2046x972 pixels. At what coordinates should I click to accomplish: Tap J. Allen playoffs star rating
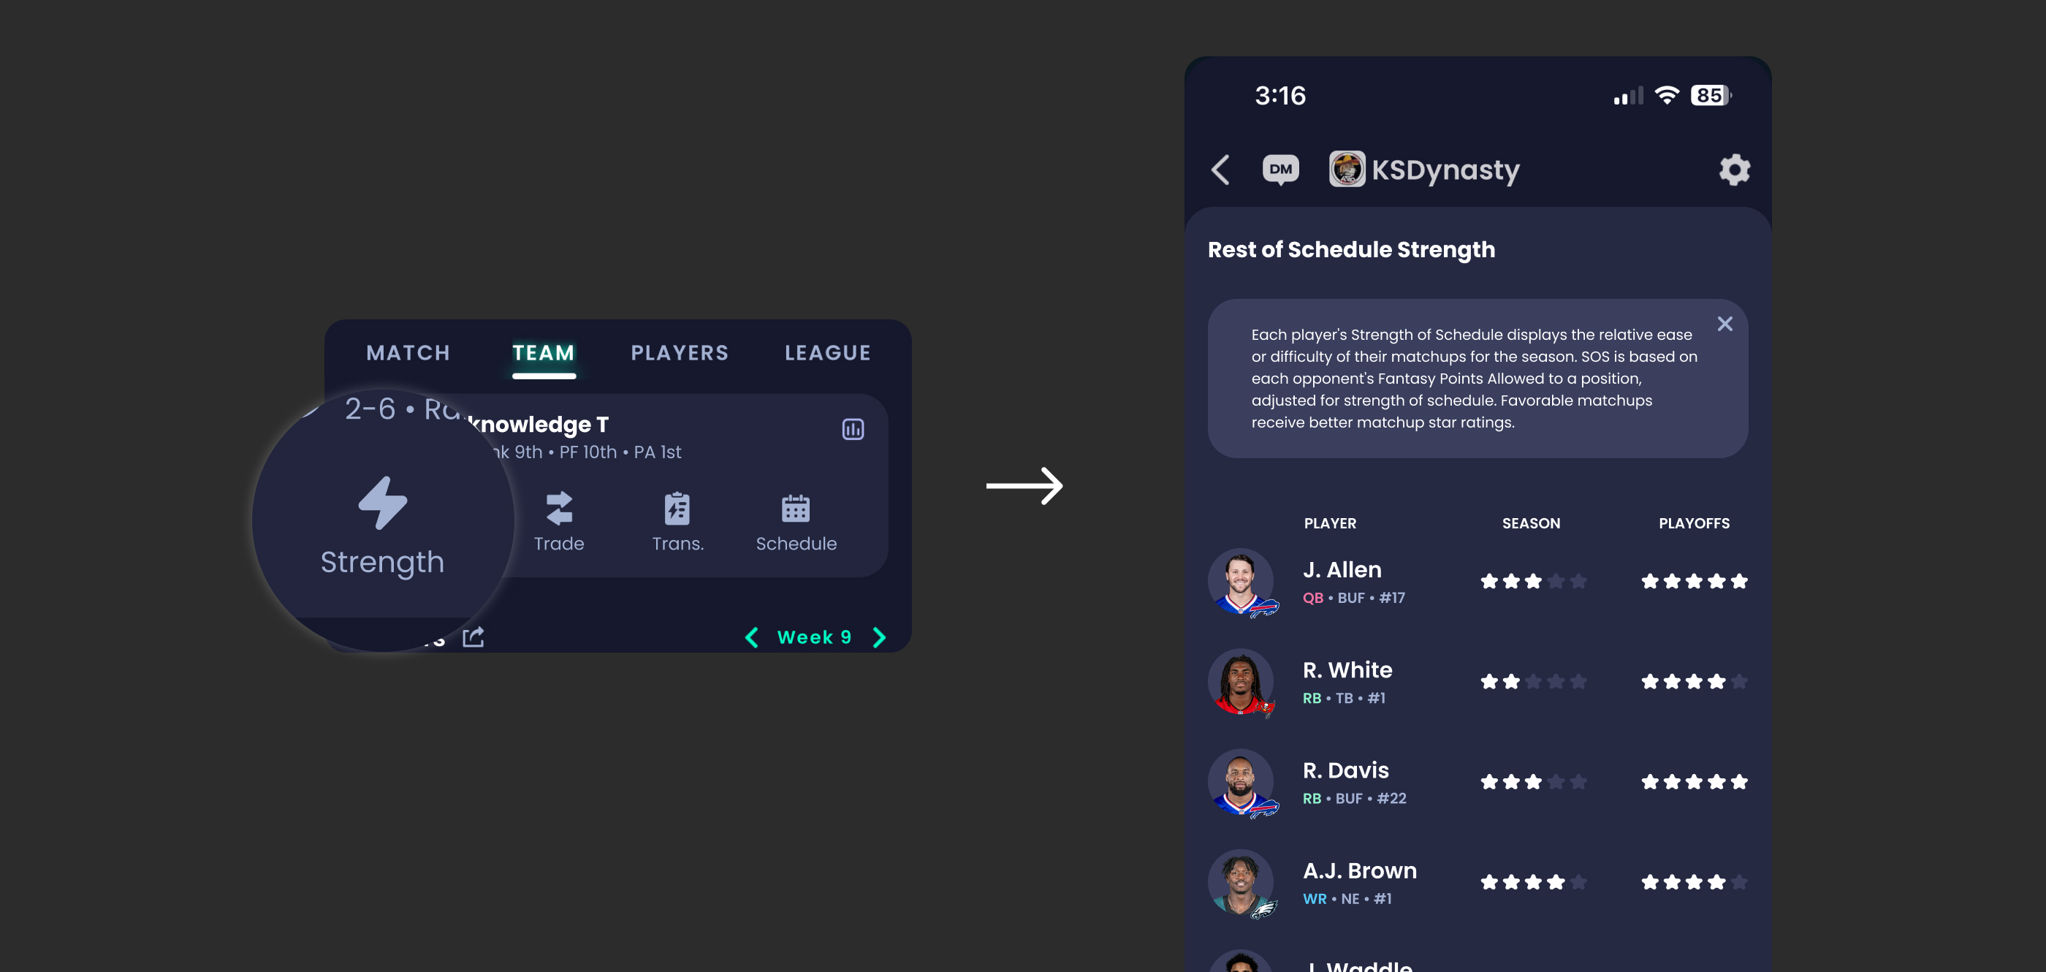point(1694,581)
